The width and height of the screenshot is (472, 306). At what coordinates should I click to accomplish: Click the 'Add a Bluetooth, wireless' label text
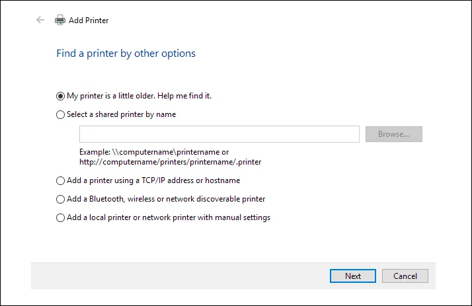[x=166, y=199]
